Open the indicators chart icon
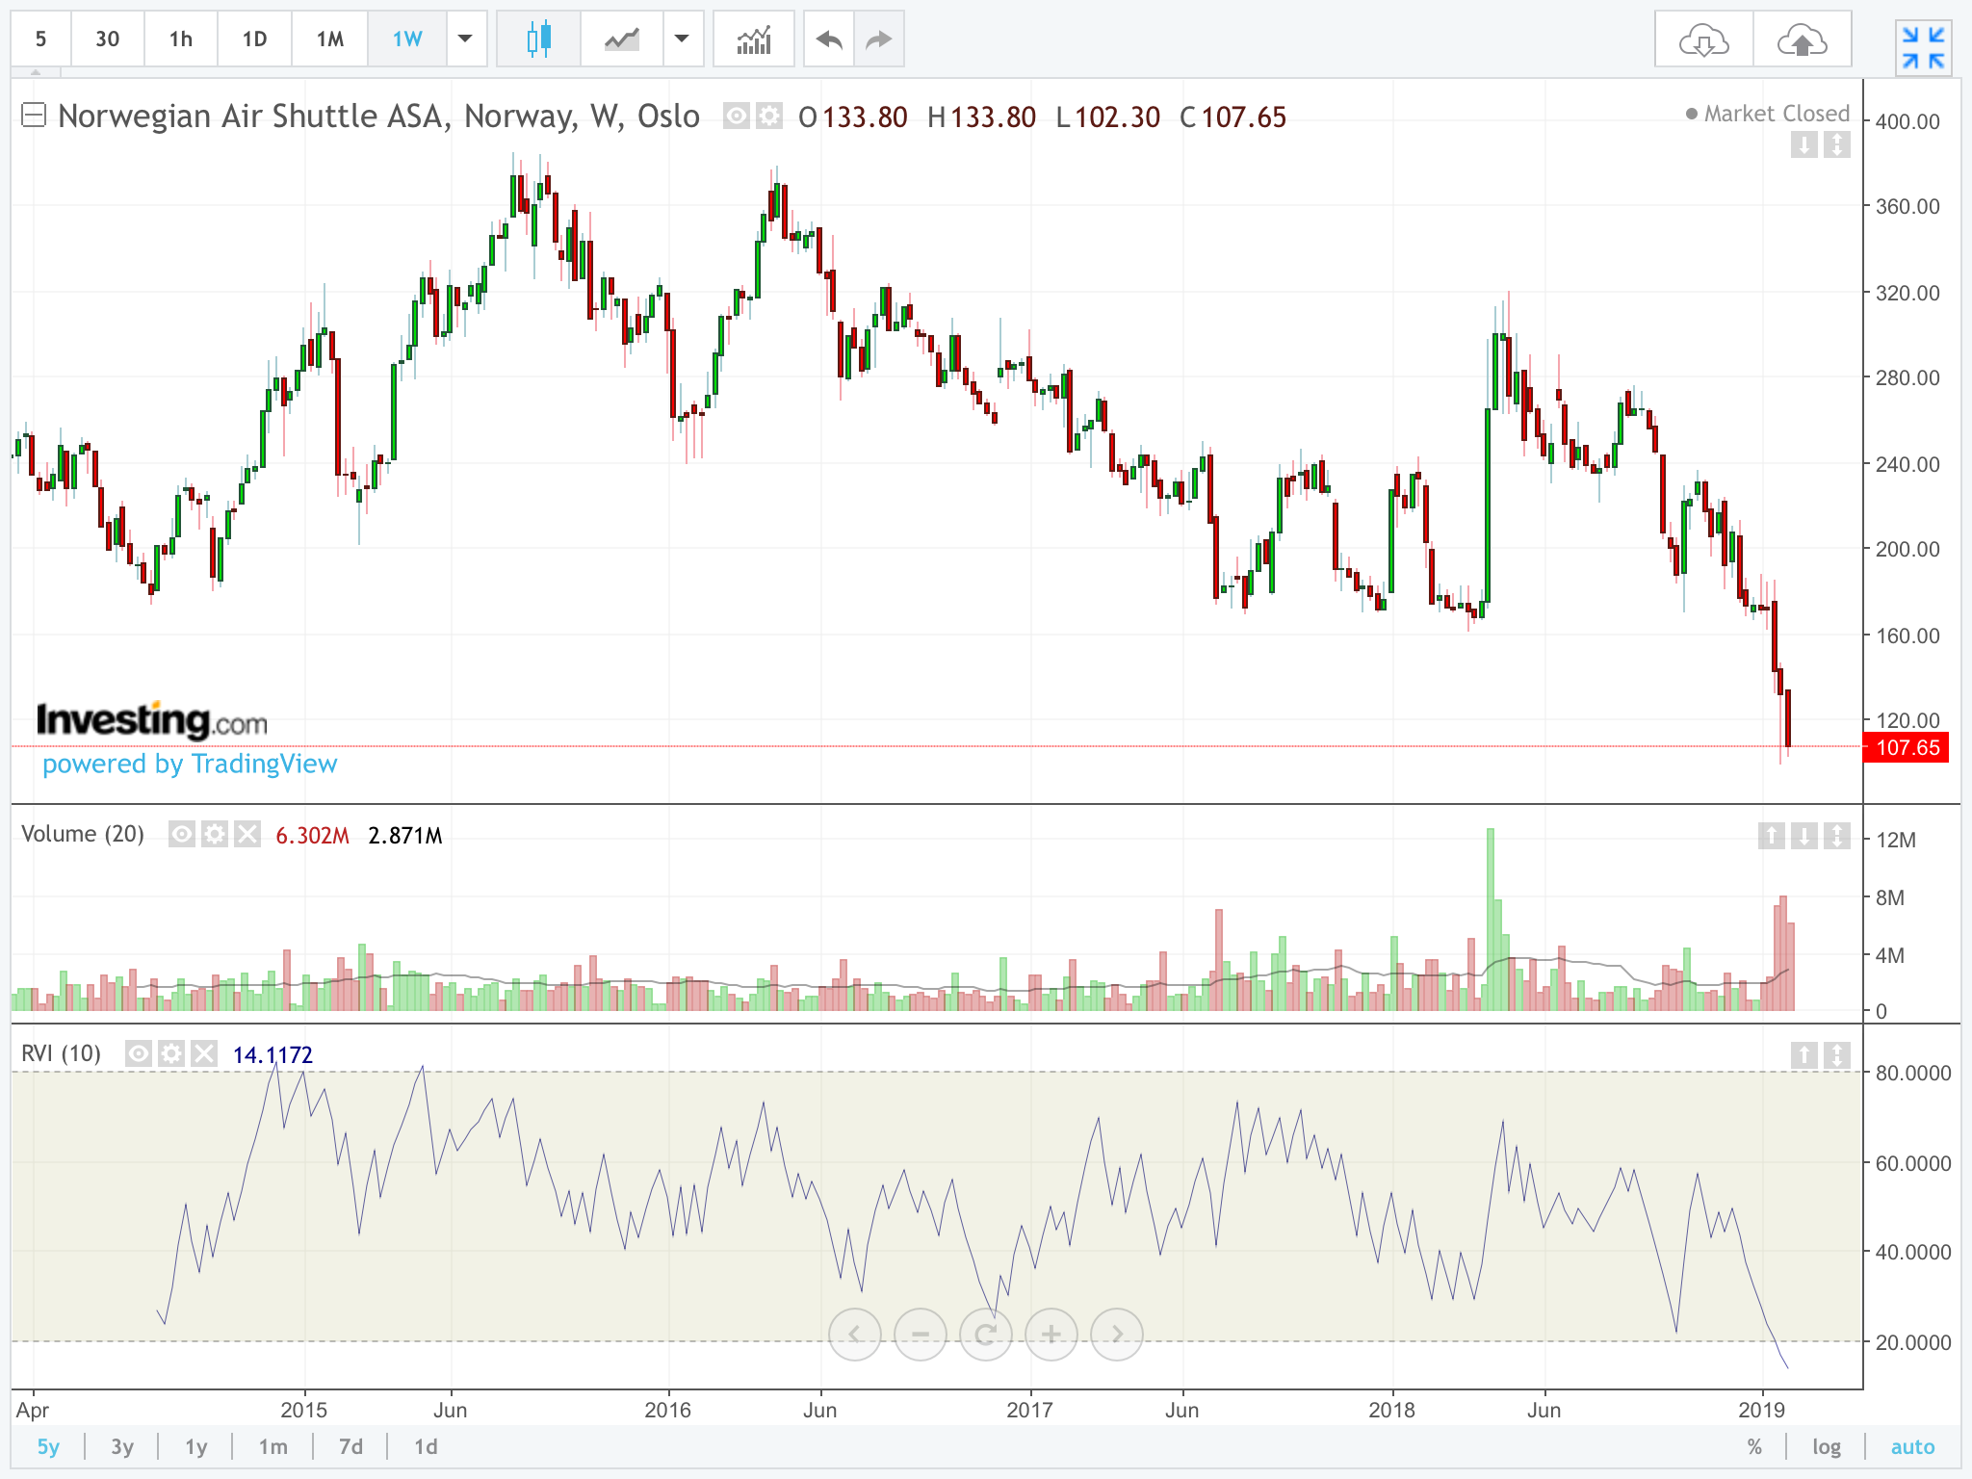Screen dimensions: 1972x1479 point(753,39)
